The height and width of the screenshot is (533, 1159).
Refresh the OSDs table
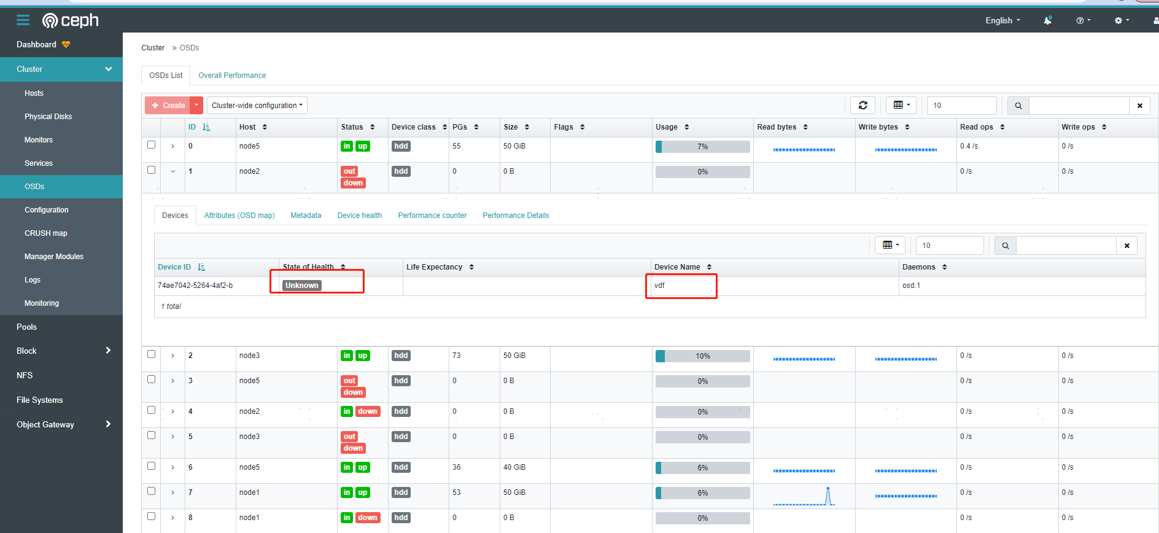862,106
